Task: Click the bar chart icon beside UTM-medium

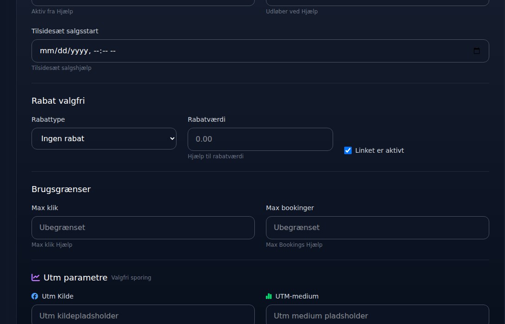Action: point(269,296)
